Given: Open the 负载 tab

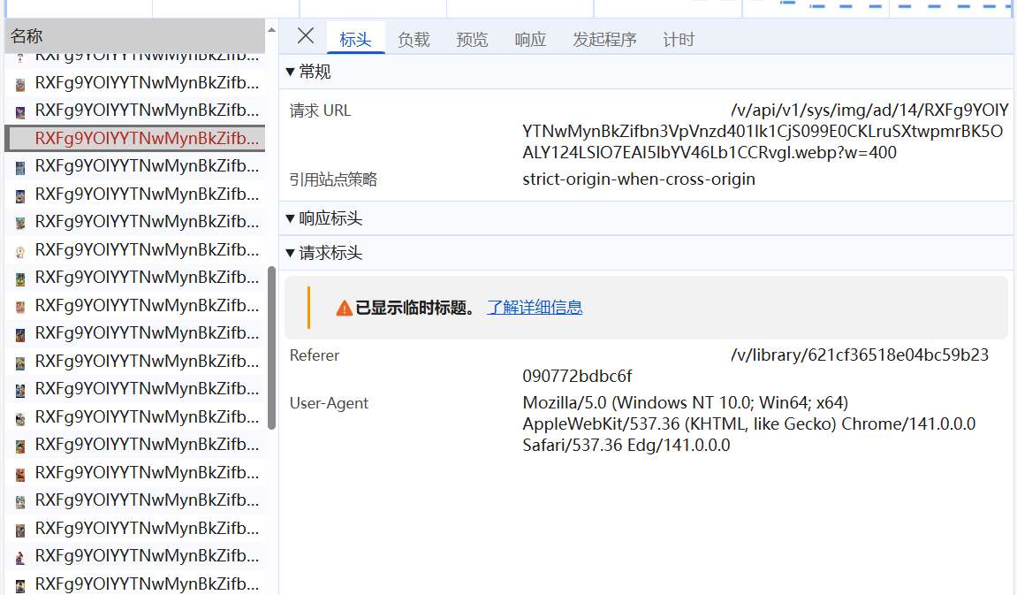Looking at the screenshot, I should (x=414, y=40).
